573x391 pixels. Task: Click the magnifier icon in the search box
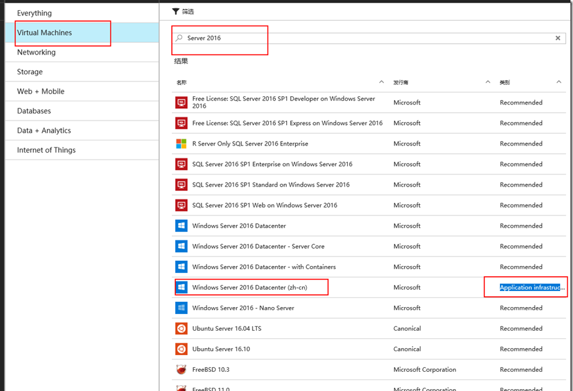point(179,38)
